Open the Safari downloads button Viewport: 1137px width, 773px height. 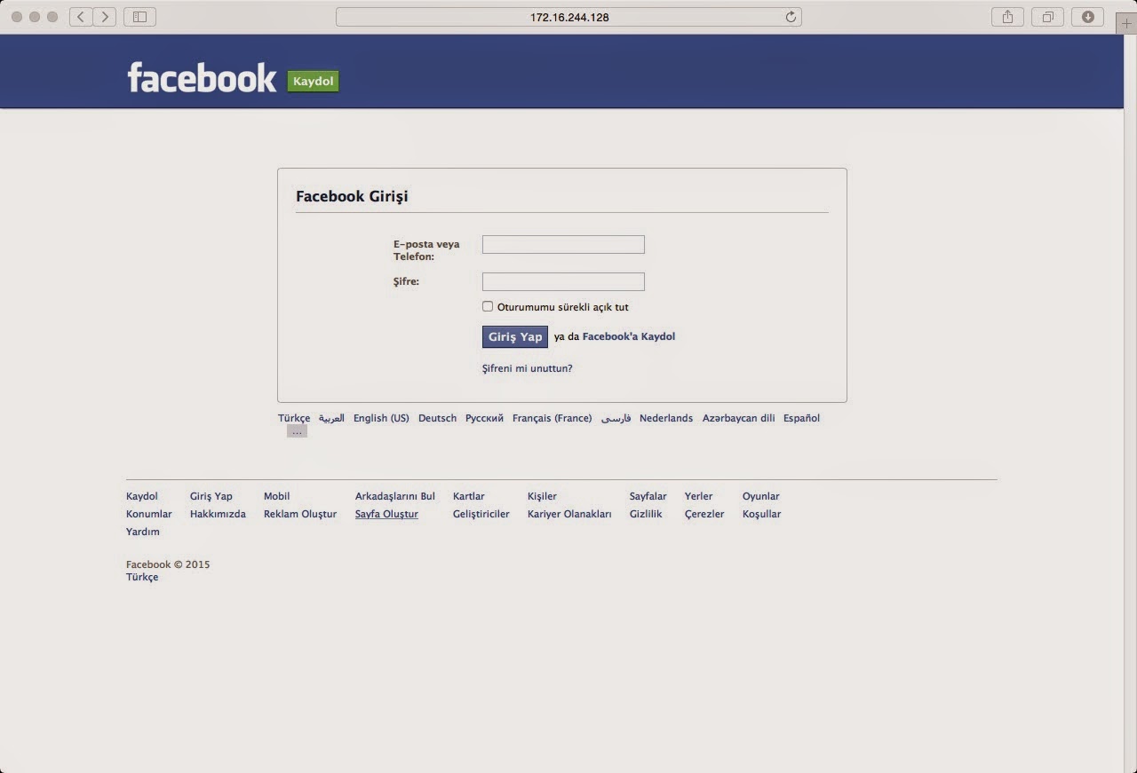click(1087, 17)
